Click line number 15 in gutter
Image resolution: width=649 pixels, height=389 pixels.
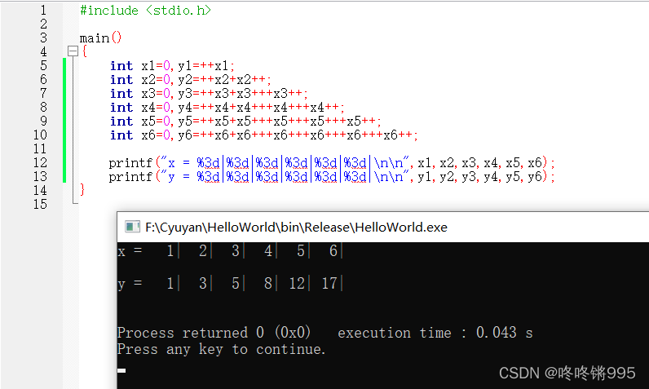coord(40,204)
